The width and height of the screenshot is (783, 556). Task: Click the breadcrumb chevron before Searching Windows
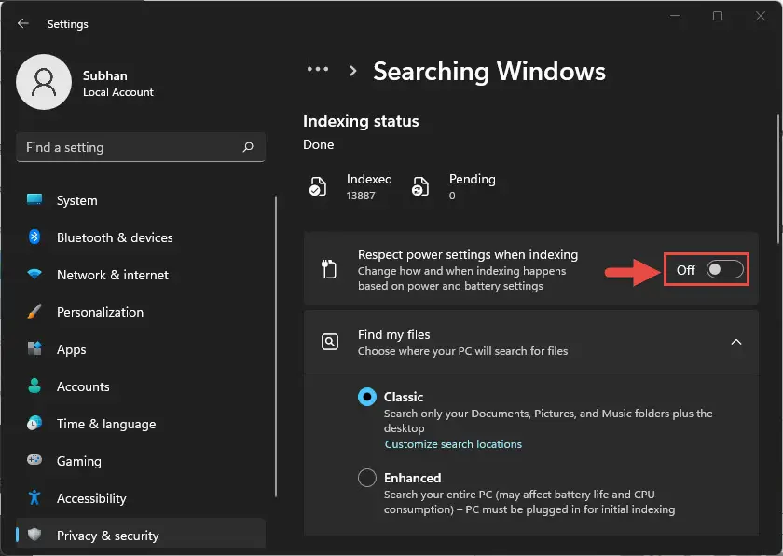(352, 71)
